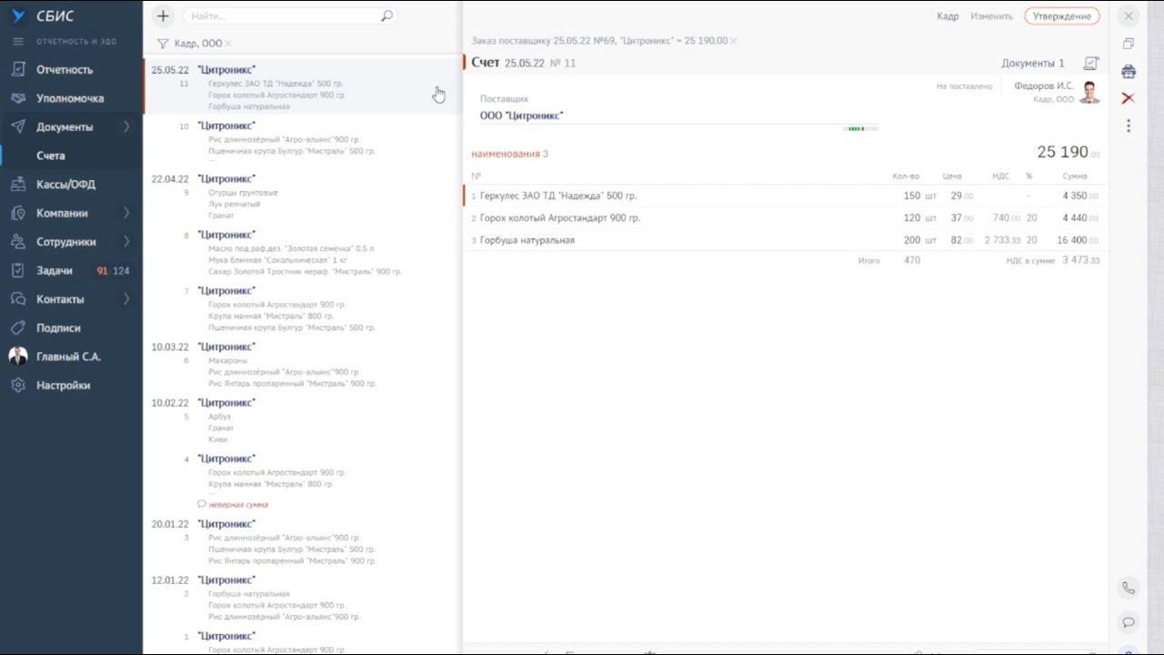Click the search magnifier icon

386,15
